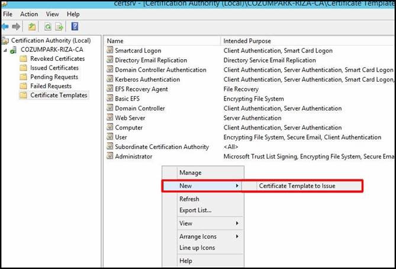Click the Smartcard Logon template icon
Viewport: 396px width, 269px height.
(110, 50)
